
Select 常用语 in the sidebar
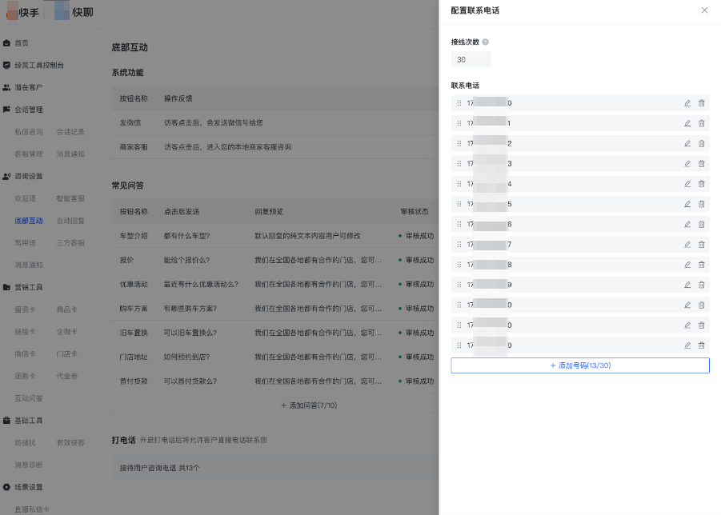(25, 242)
